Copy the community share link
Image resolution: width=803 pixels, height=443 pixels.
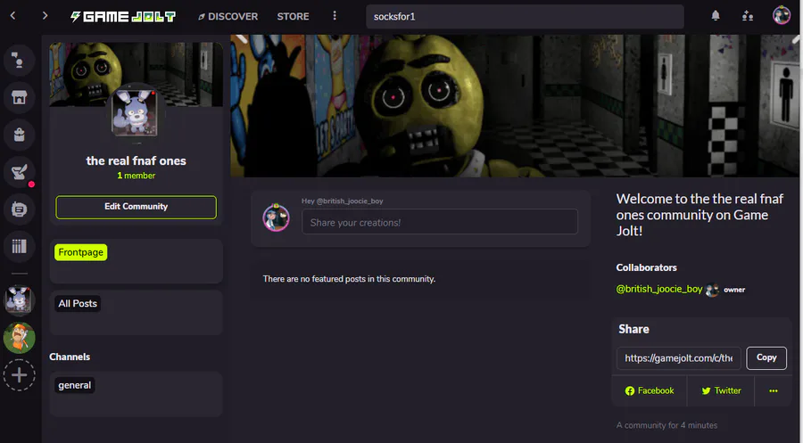pyautogui.click(x=766, y=357)
